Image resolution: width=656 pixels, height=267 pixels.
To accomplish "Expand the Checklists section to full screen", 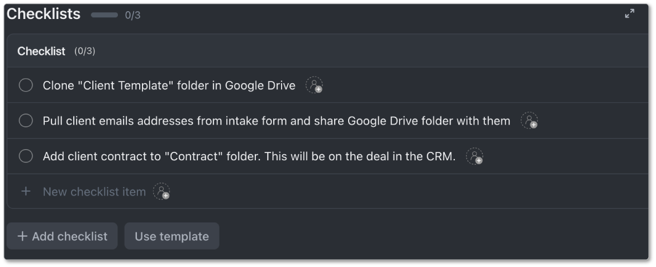I will coord(630,14).
